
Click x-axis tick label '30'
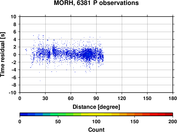pos(45,98)
